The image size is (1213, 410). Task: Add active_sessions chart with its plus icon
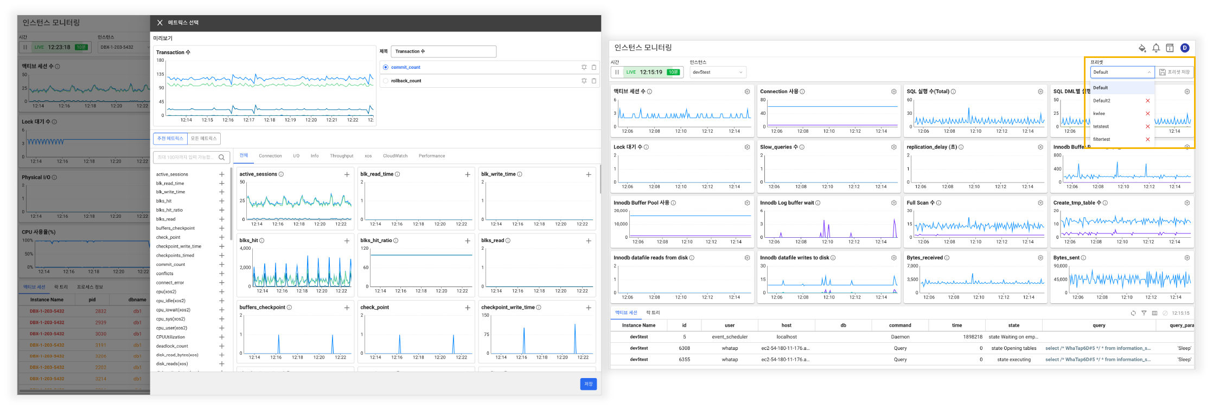click(347, 174)
